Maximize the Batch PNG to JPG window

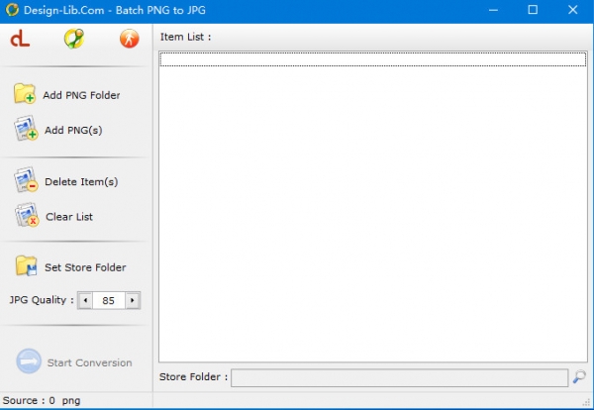[x=533, y=10]
